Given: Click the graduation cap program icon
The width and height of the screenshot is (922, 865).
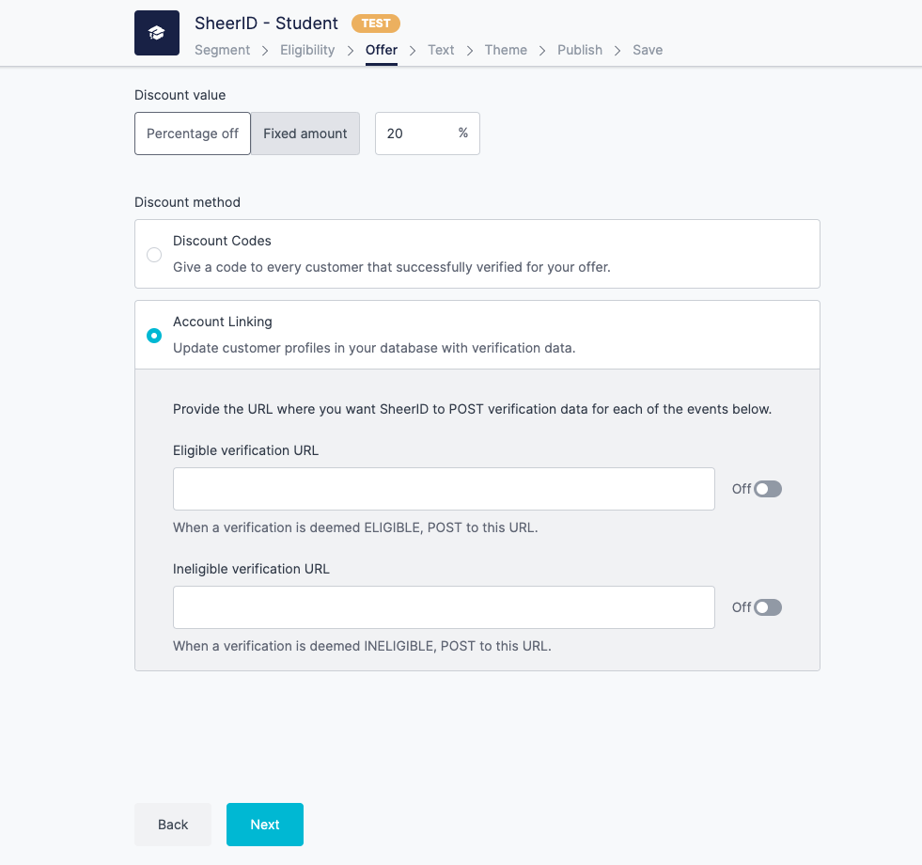Looking at the screenshot, I should (156, 32).
